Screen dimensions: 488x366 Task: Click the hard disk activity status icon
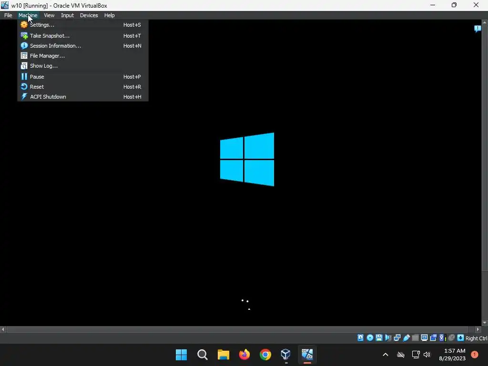360,338
